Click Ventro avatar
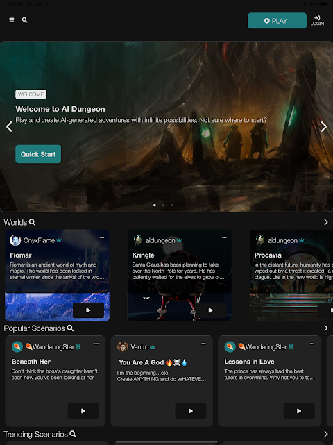The height and width of the screenshot is (445, 333). click(x=123, y=347)
